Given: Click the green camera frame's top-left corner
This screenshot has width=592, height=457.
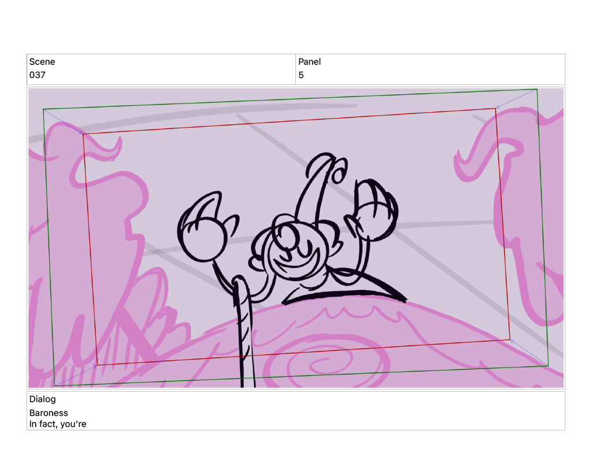Looking at the screenshot, I should click(44, 109).
